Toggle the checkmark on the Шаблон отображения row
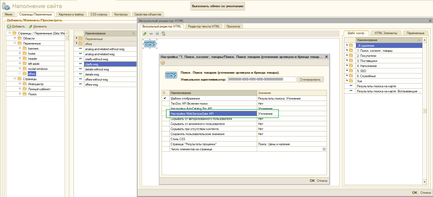433x197 pixels. (x=165, y=98)
